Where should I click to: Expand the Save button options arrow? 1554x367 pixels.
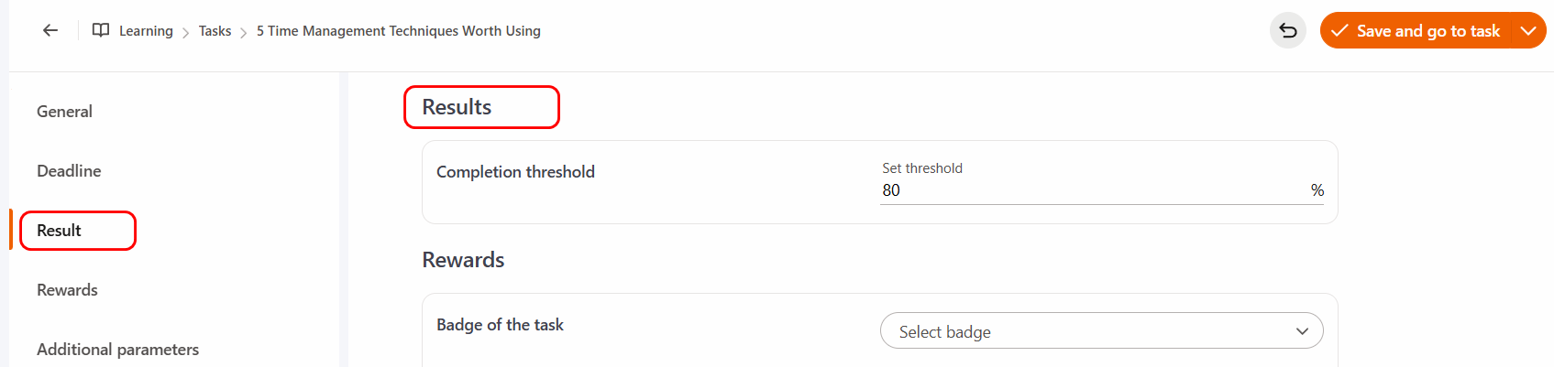tap(1528, 31)
